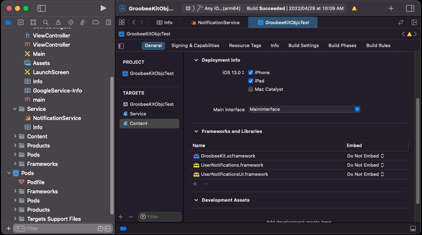Open the Report navigator
Screen dimensions: 422x235
109,22
